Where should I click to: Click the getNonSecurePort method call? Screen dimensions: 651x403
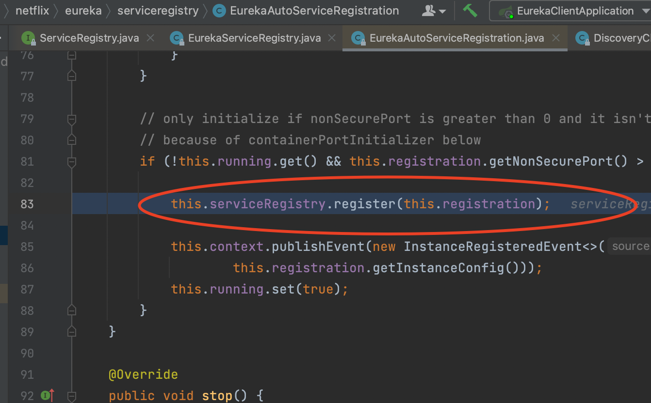click(551, 161)
